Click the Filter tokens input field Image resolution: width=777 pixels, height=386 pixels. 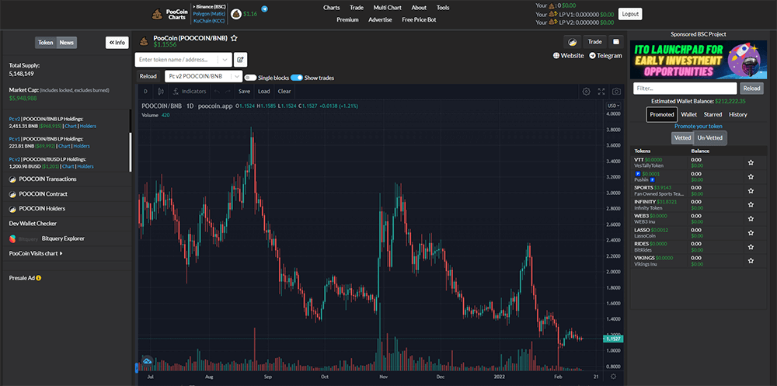[685, 89]
